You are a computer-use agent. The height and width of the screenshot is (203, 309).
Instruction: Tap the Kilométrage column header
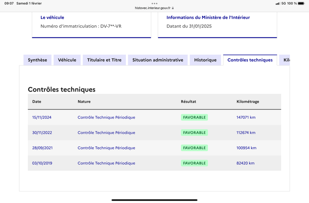click(x=248, y=102)
